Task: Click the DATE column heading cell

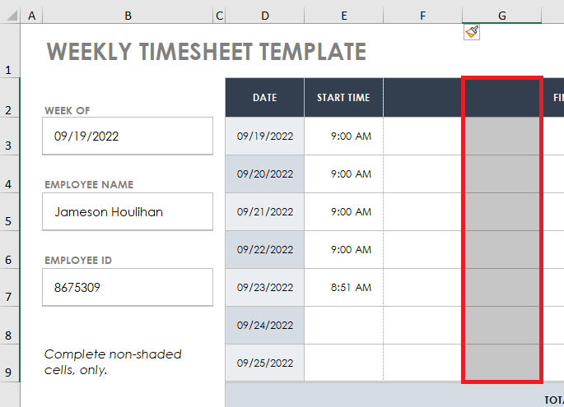Action: point(265,97)
